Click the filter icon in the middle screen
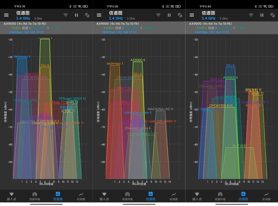This screenshot has width=278, height=206. coord(158,15)
